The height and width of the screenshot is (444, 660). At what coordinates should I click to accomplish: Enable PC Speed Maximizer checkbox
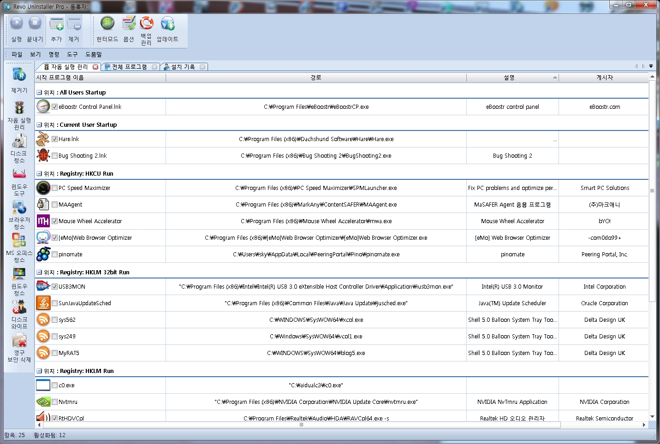[x=55, y=188]
